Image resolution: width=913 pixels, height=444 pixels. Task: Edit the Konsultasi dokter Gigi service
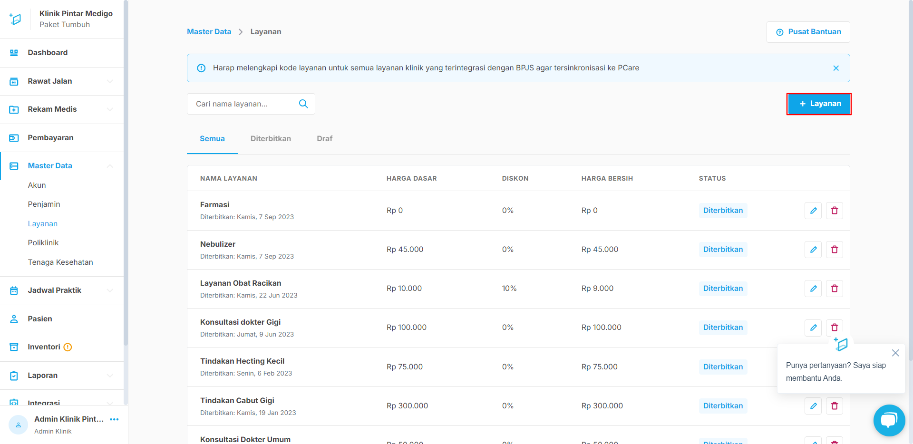click(x=813, y=328)
